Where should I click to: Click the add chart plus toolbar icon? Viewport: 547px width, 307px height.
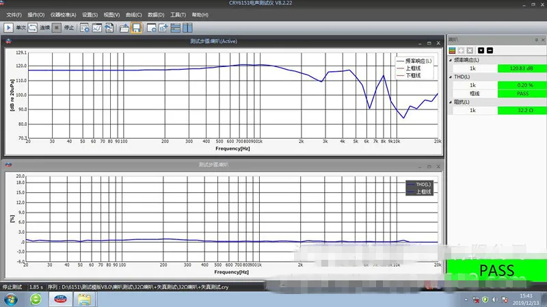tap(163, 28)
